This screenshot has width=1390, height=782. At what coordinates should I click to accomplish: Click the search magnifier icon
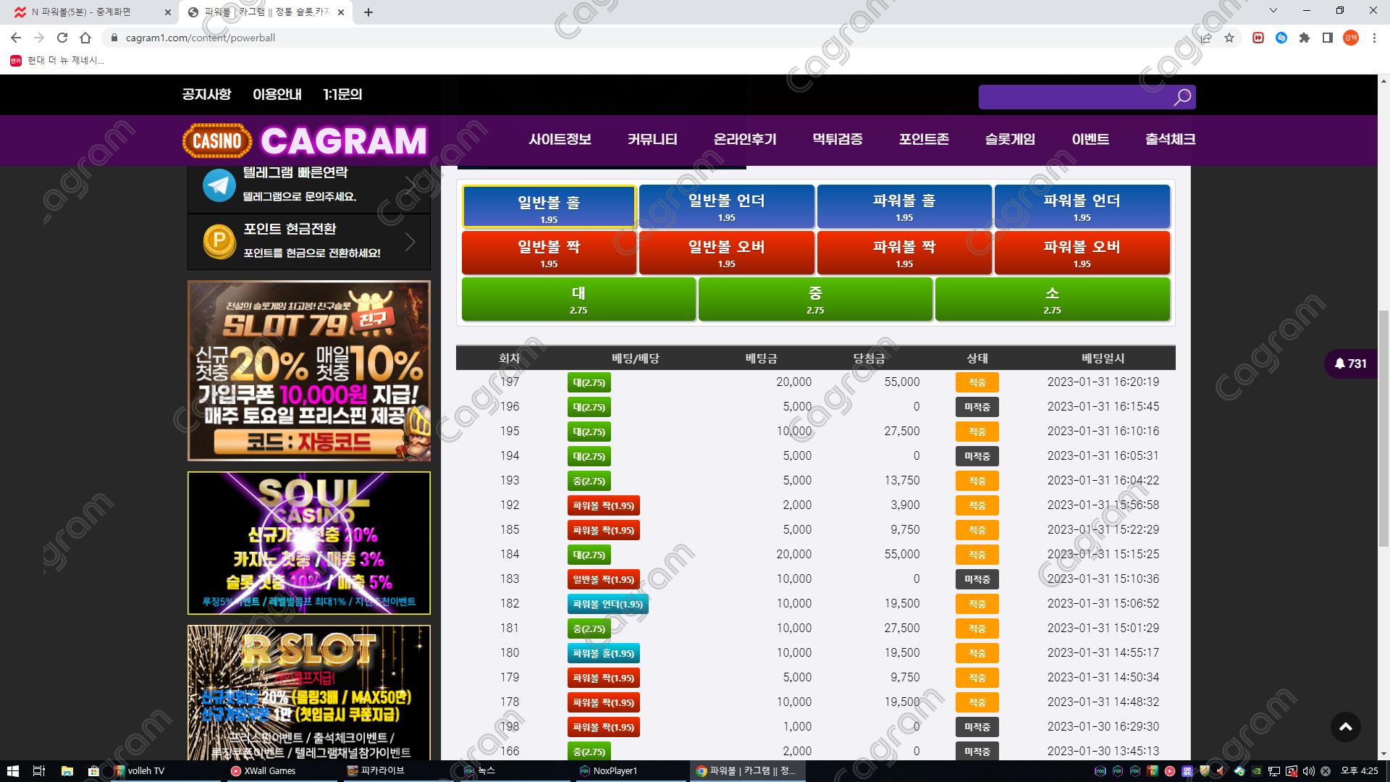(1181, 97)
